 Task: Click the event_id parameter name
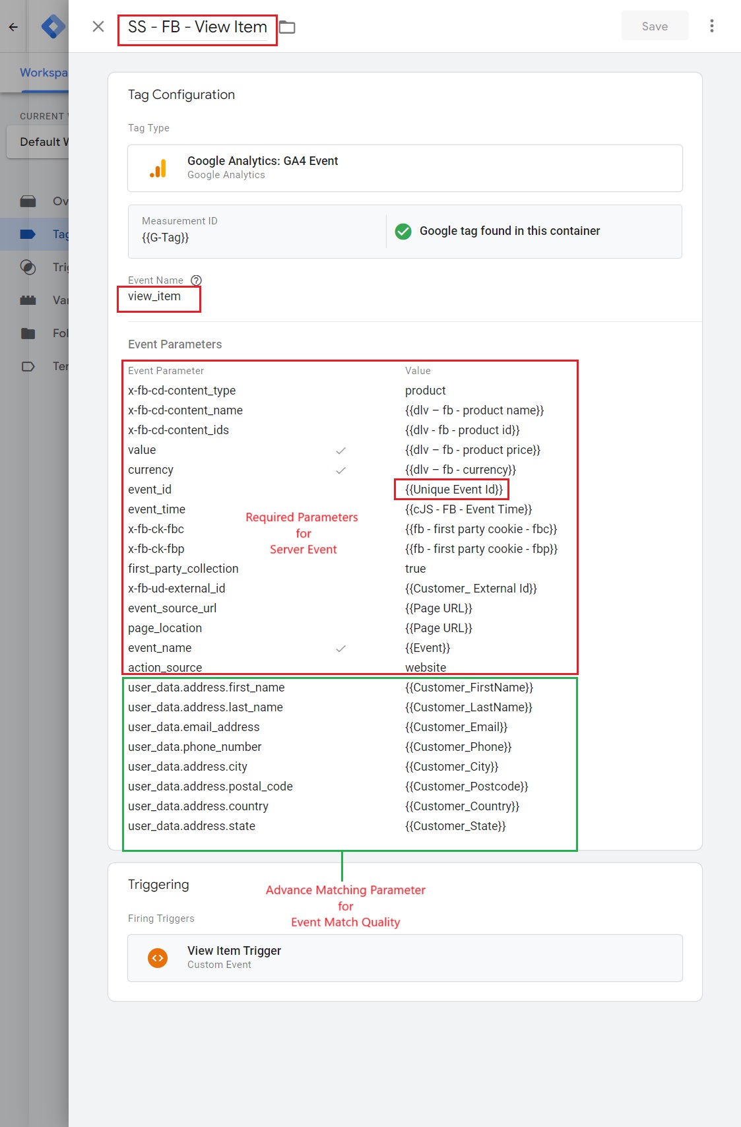[150, 490]
